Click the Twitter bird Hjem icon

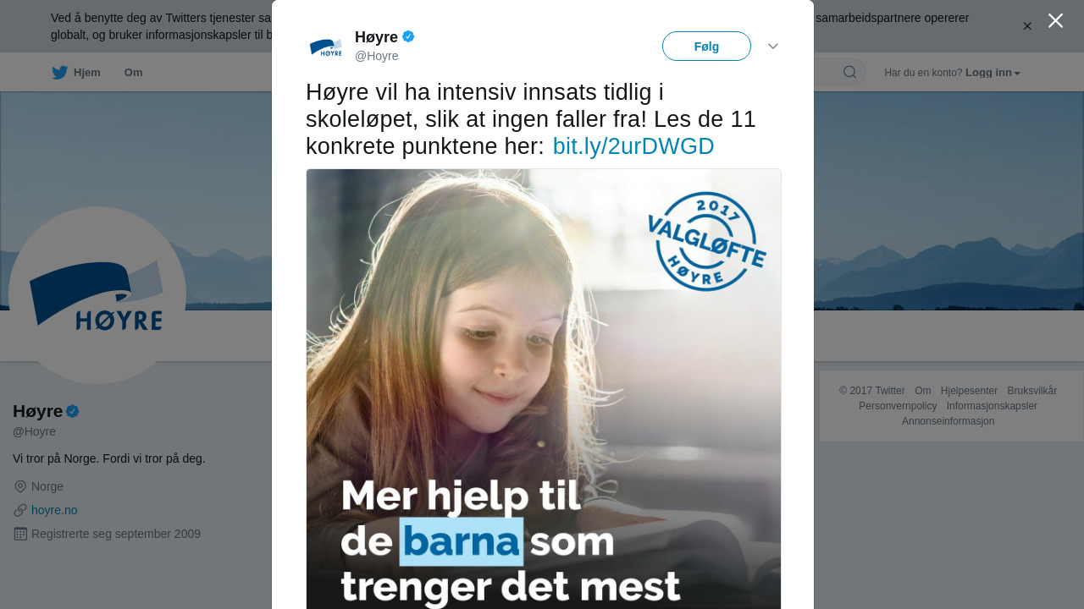[x=59, y=73]
